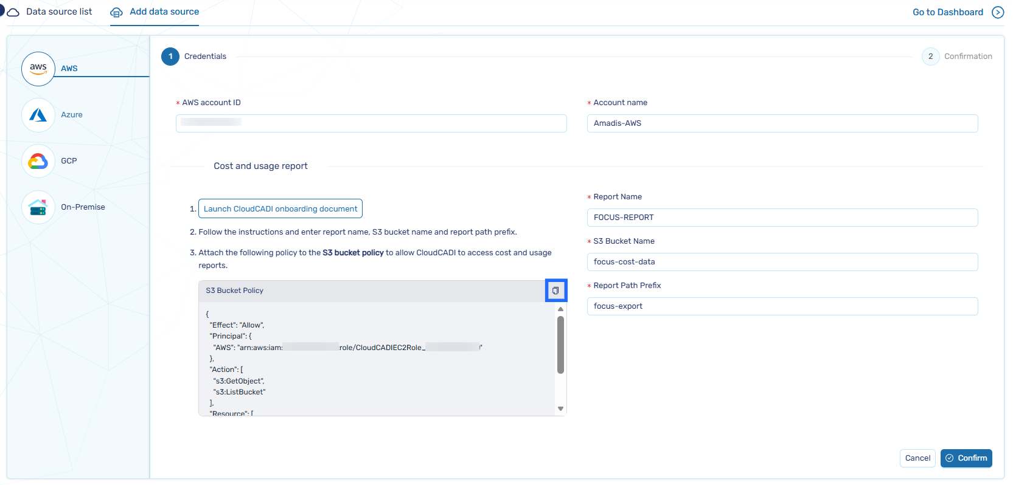Choose the Azure provider icon
1013x485 pixels.
pyautogui.click(x=38, y=115)
